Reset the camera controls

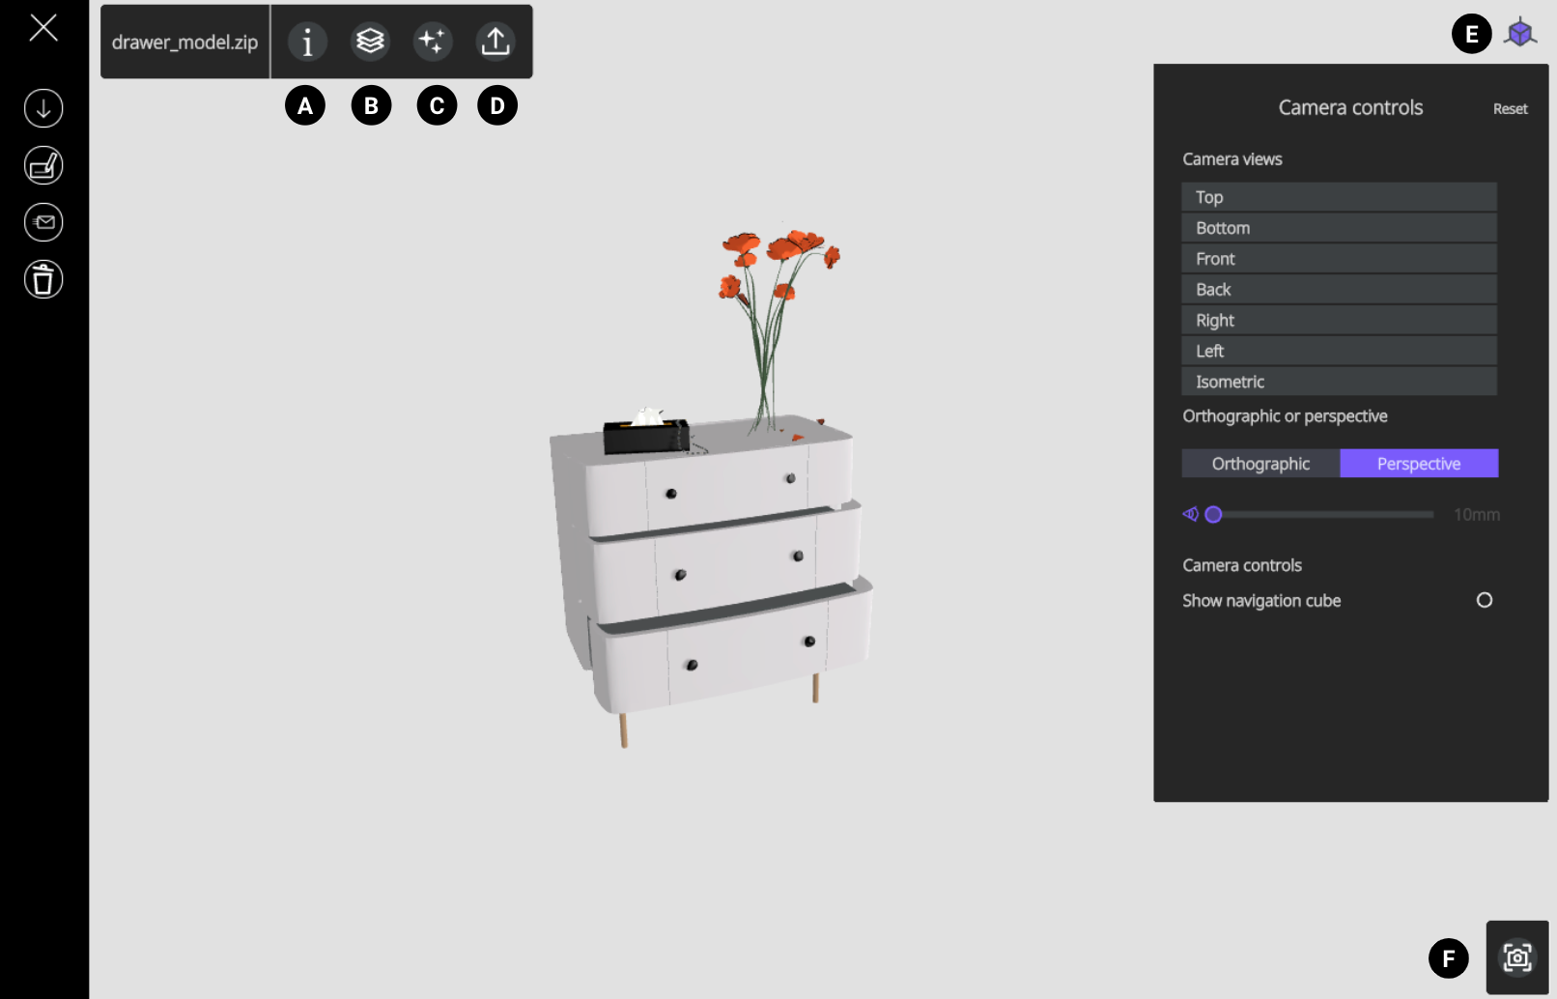tap(1510, 109)
